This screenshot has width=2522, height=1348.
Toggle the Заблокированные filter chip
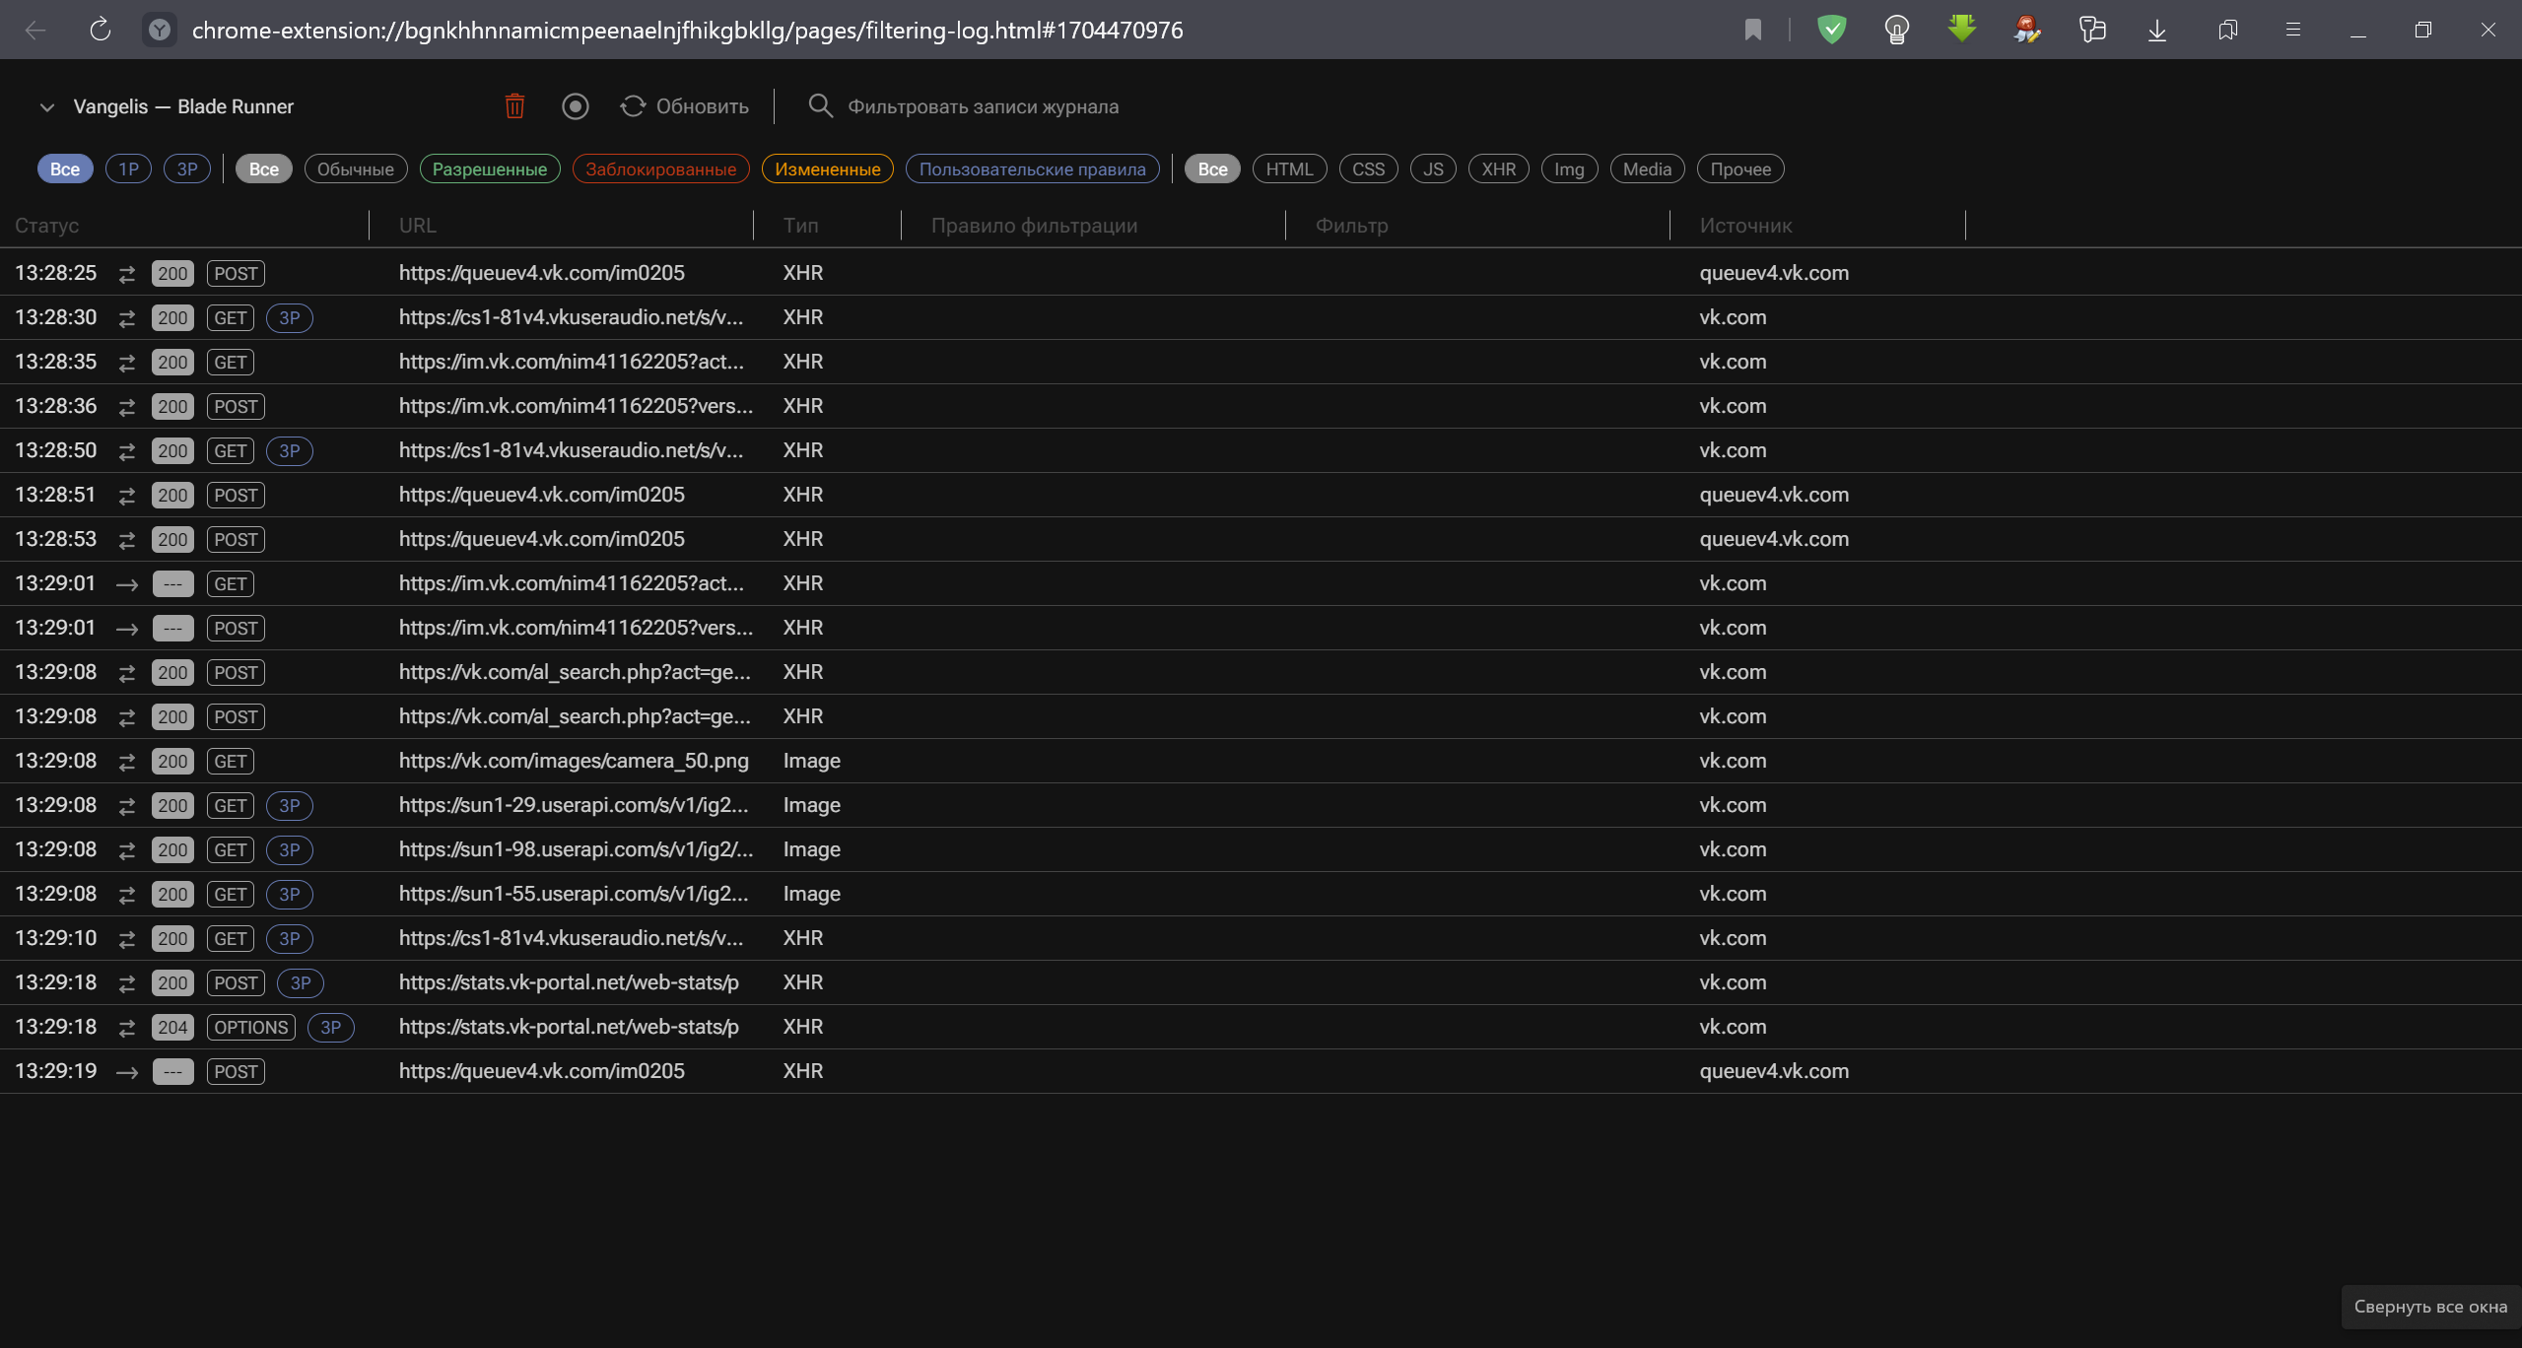click(660, 168)
